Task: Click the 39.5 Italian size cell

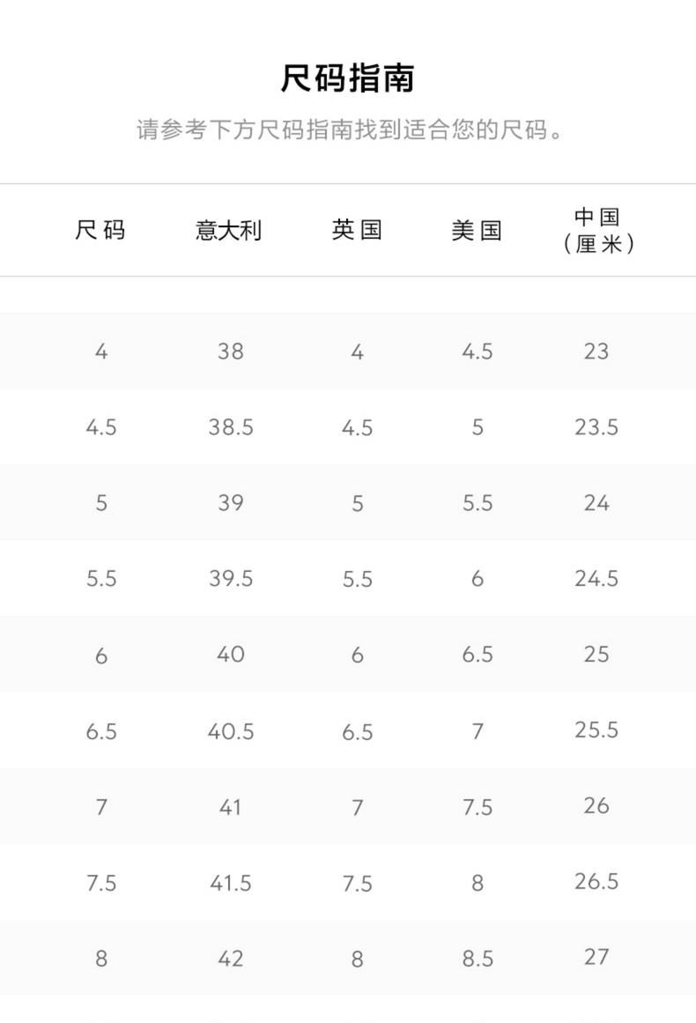Action: point(230,579)
